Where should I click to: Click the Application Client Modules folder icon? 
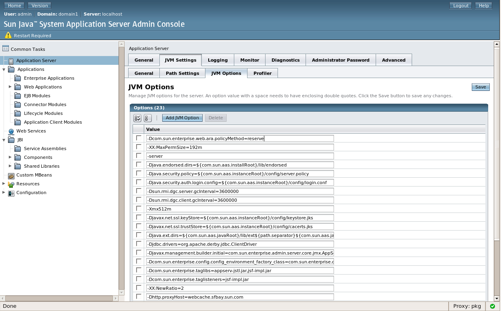[x=18, y=122]
